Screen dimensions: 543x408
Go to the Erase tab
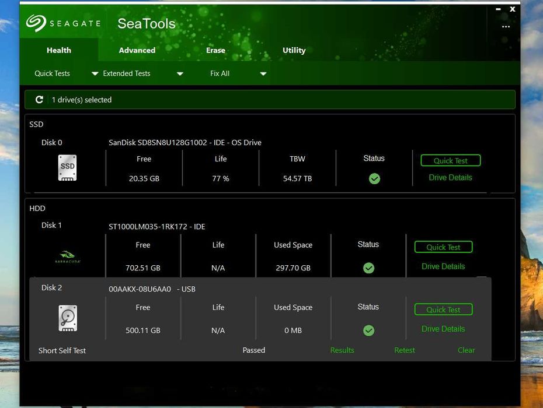(215, 50)
